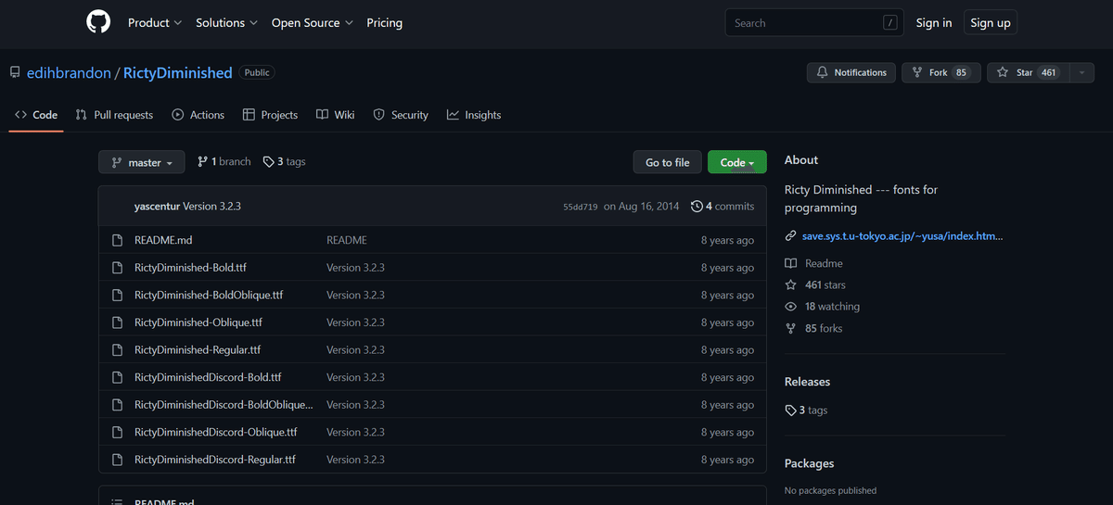Open the RictyDiminished repository link
Viewport: 1113px width, 505px height.
(177, 72)
